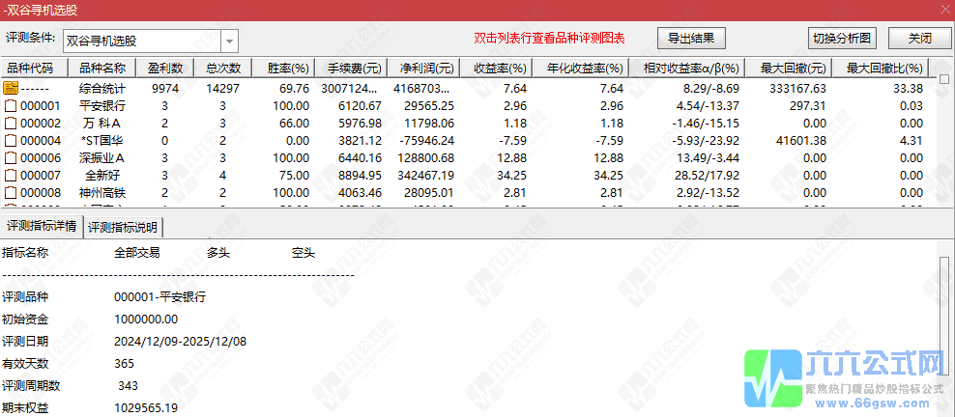
Task: Sort by the 年化收益率(%) column header
Action: coord(580,68)
